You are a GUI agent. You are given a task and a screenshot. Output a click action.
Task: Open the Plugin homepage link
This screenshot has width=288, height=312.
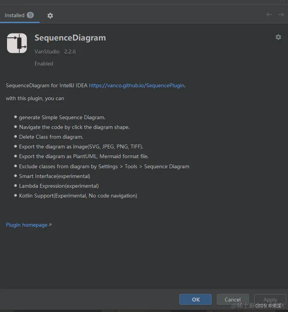pyautogui.click(x=29, y=225)
